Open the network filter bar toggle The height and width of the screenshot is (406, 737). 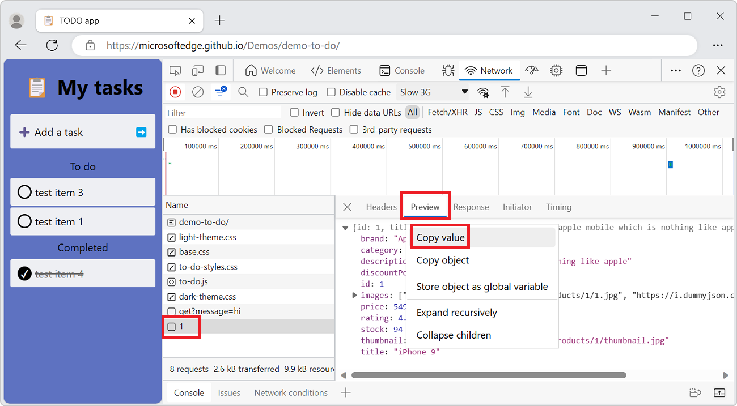pyautogui.click(x=221, y=92)
